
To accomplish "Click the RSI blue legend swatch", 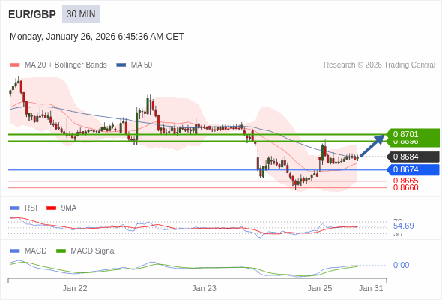I will click(15, 208).
